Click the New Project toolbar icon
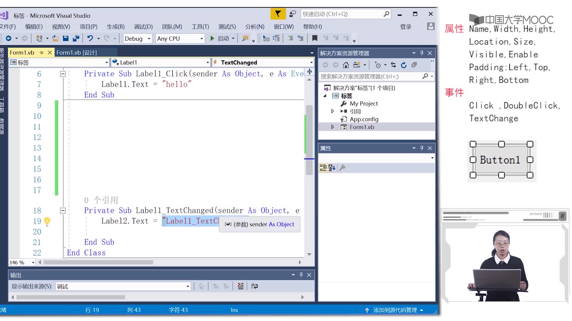The image size is (572, 321). 39,38
